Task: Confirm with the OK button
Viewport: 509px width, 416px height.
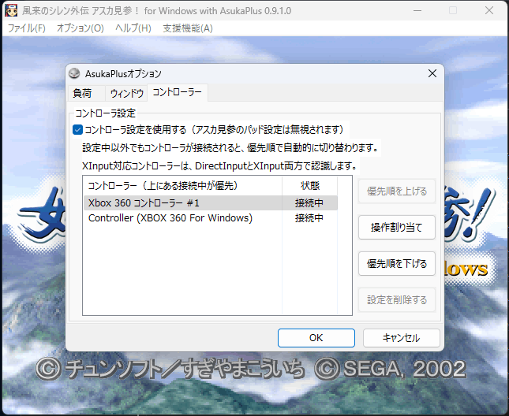Action: click(x=316, y=338)
